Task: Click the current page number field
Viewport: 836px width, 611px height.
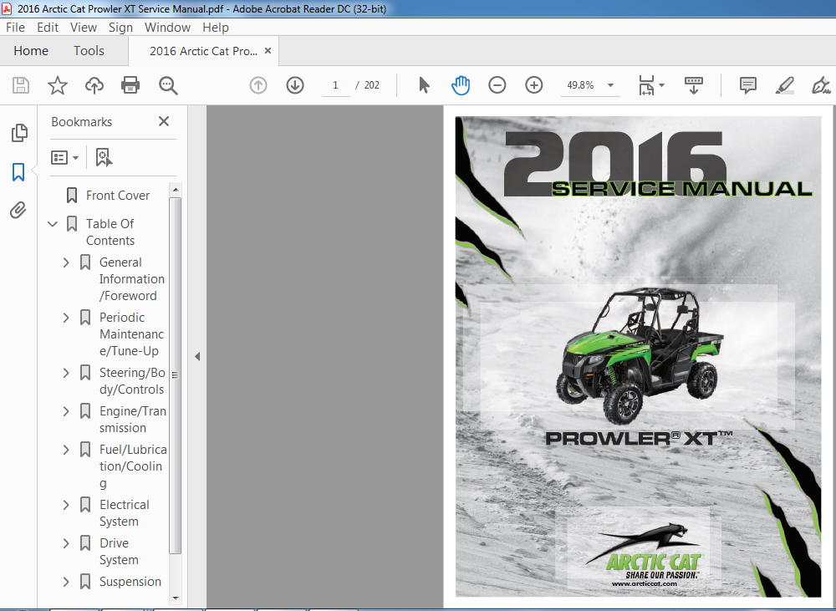Action: coord(335,85)
